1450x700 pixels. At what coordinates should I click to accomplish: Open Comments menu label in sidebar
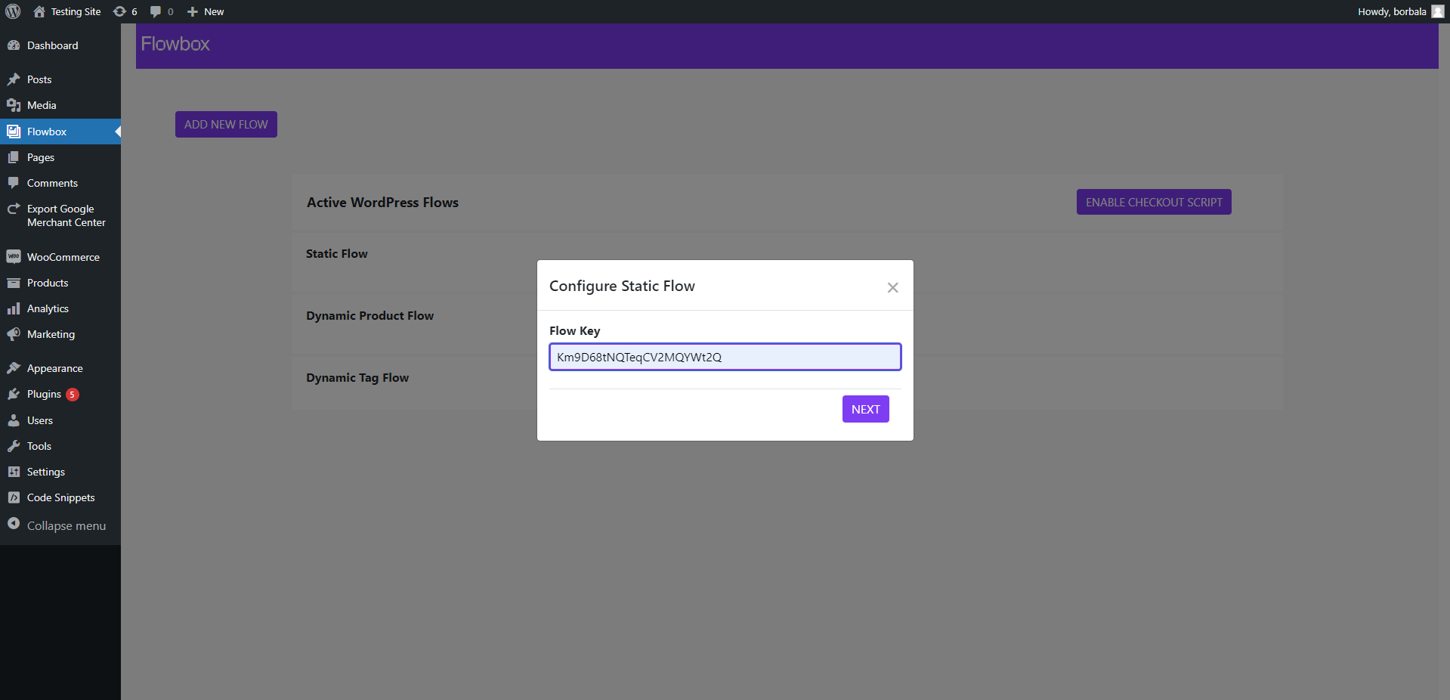tap(52, 183)
